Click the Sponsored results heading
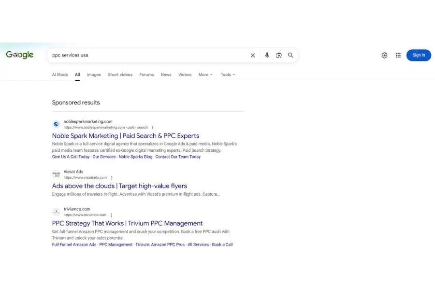This screenshot has width=435, height=290. (x=76, y=102)
